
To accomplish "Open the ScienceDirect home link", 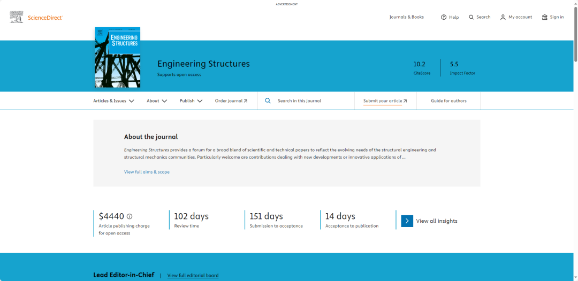I will [45, 17].
